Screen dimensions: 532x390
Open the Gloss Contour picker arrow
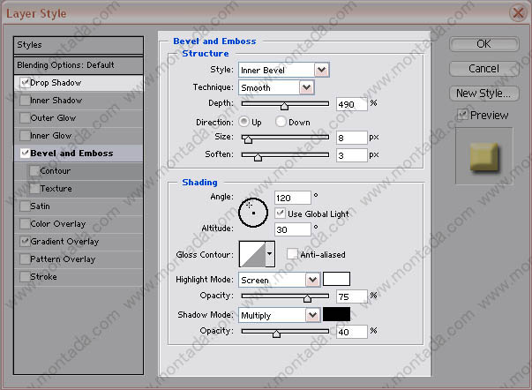270,254
